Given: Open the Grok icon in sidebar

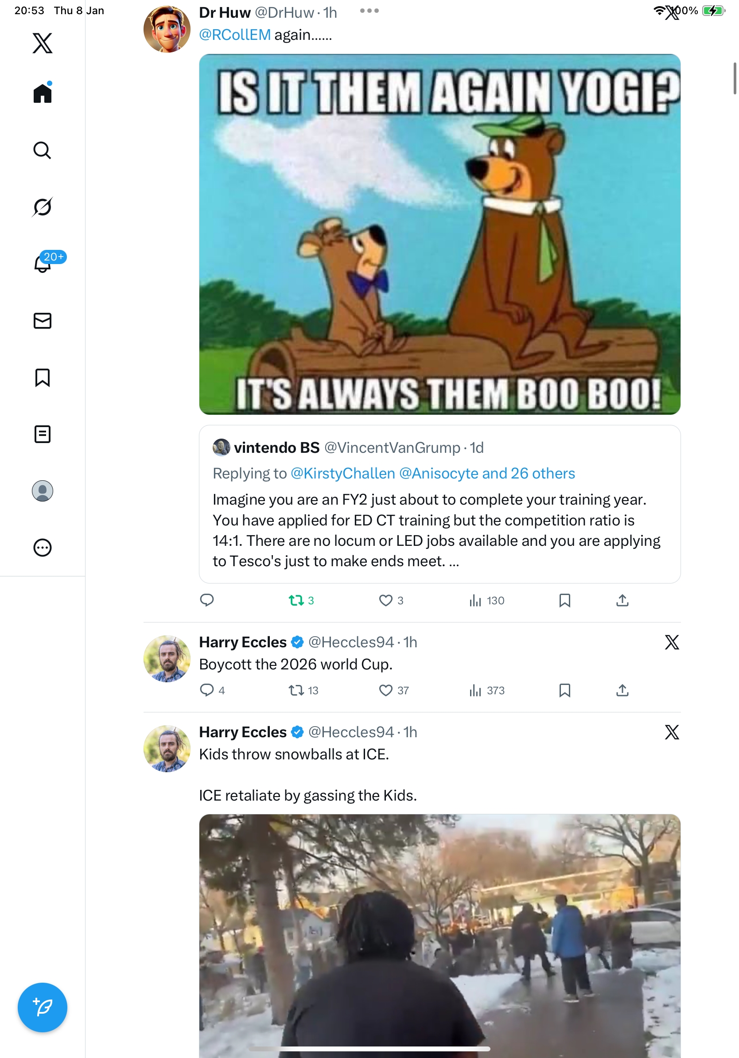Looking at the screenshot, I should 43,207.
